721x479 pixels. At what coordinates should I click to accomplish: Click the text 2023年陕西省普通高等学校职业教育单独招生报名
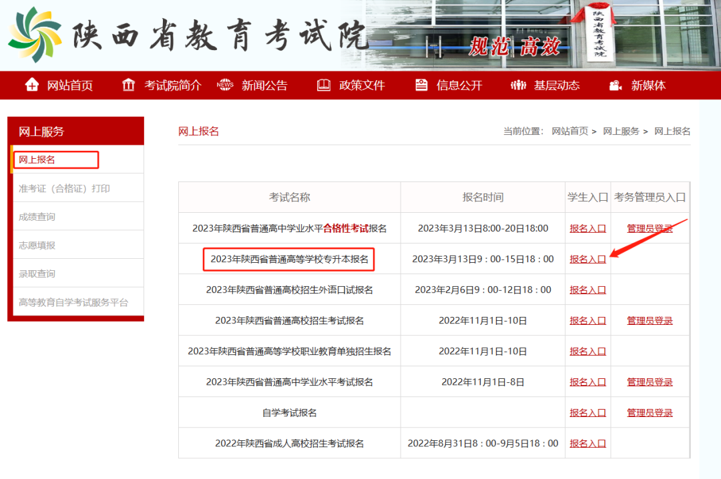[x=289, y=352]
